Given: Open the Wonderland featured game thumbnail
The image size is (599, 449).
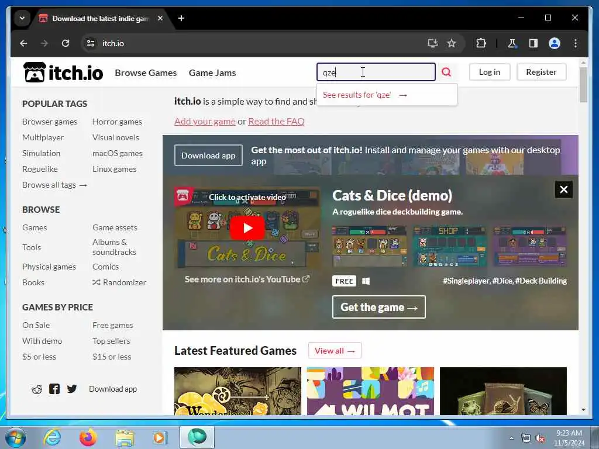Looking at the screenshot, I should coord(237,391).
